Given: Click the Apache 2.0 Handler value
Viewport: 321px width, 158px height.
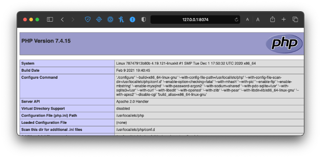Looking at the screenshot, I should [x=132, y=102].
